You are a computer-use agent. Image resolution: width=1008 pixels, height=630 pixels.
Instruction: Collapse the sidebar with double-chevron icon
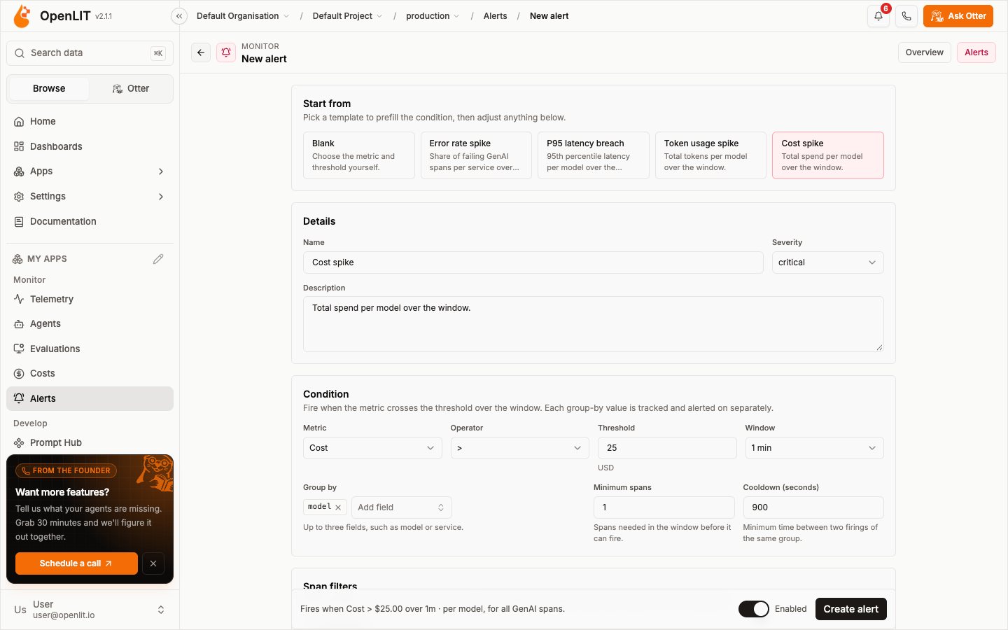tap(179, 16)
